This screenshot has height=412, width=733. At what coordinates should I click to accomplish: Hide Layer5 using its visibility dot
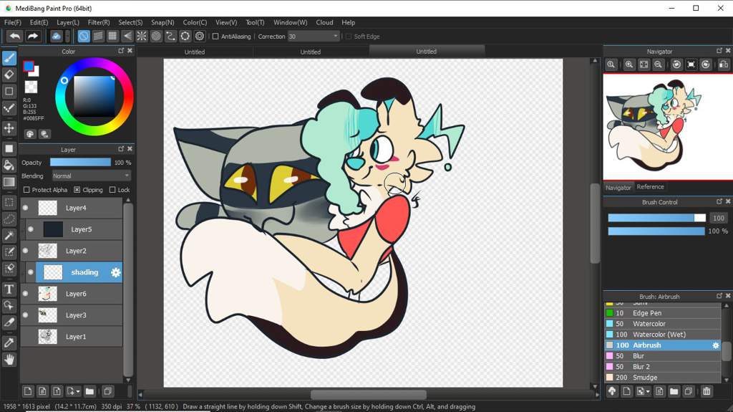click(x=31, y=229)
